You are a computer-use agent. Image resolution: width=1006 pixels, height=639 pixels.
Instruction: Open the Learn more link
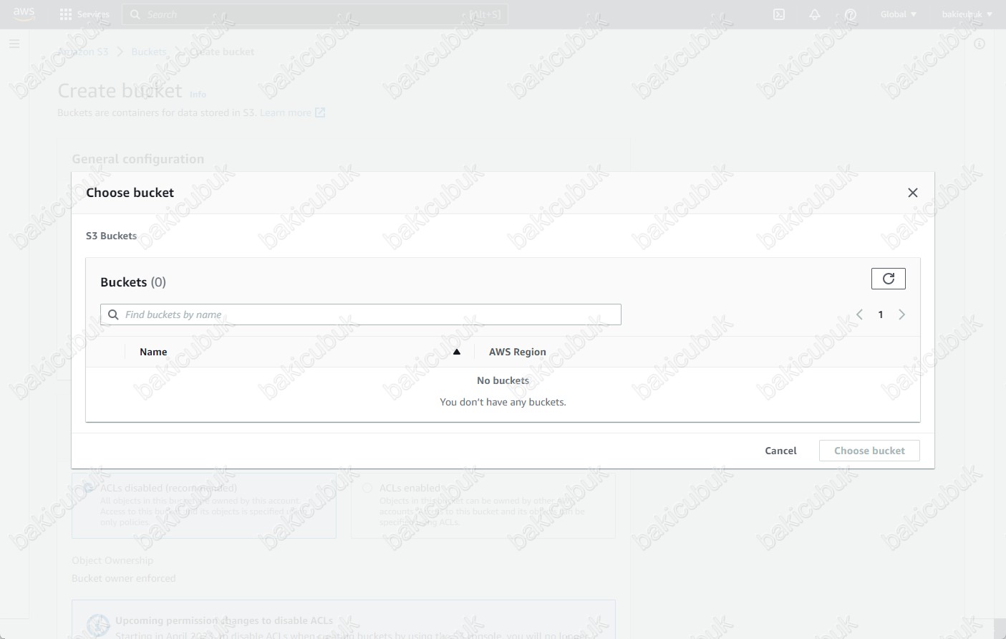(x=293, y=112)
